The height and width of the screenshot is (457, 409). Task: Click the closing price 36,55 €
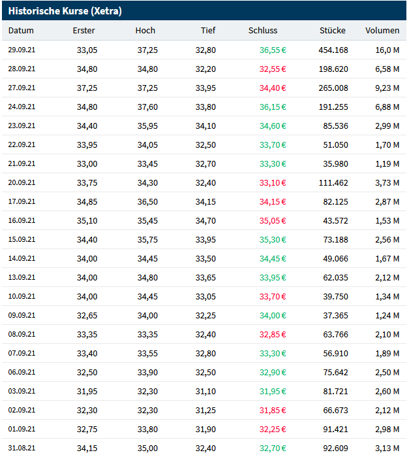273,50
